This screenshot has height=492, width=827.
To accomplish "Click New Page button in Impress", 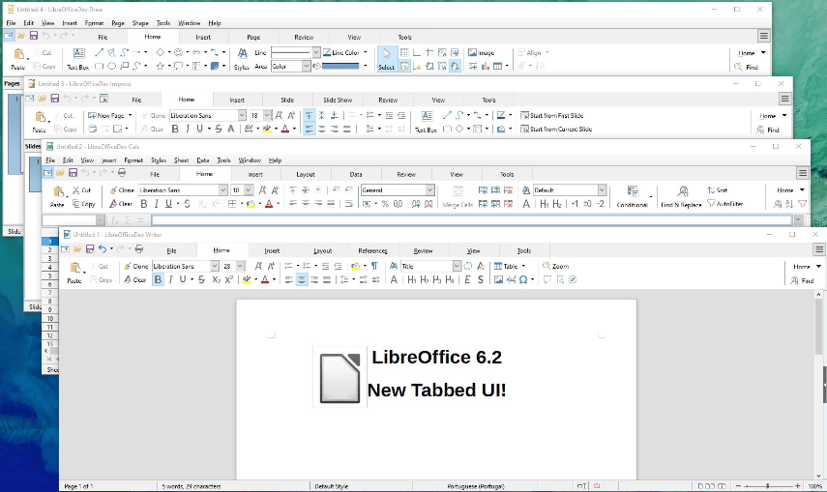I will click(x=106, y=115).
